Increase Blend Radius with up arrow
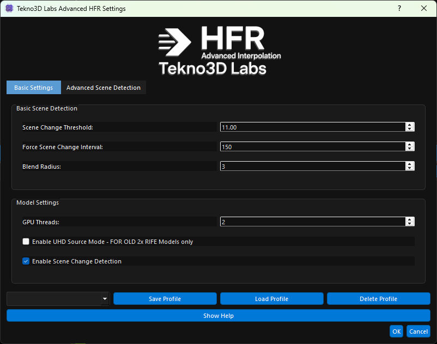The height and width of the screenshot is (344, 437). click(x=410, y=164)
